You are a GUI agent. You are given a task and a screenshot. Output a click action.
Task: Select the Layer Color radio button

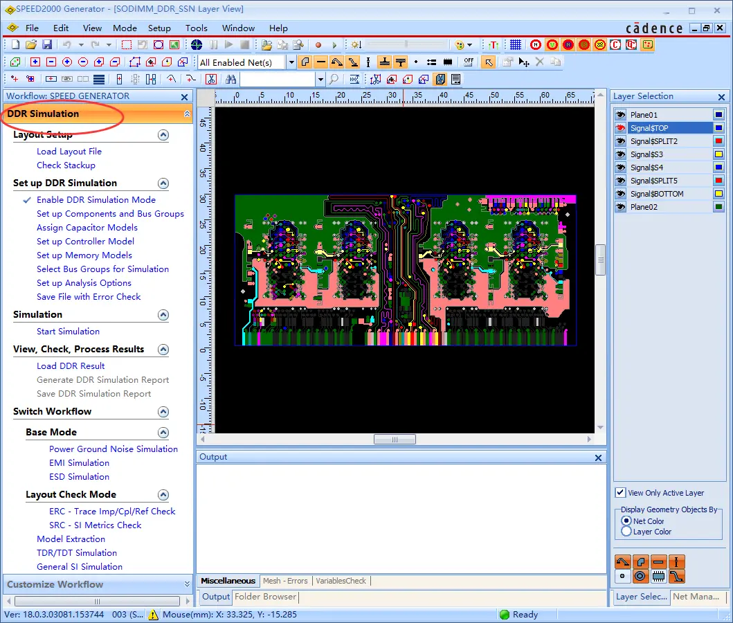pos(626,532)
